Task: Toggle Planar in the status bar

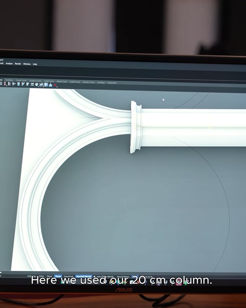Action: coord(50,276)
